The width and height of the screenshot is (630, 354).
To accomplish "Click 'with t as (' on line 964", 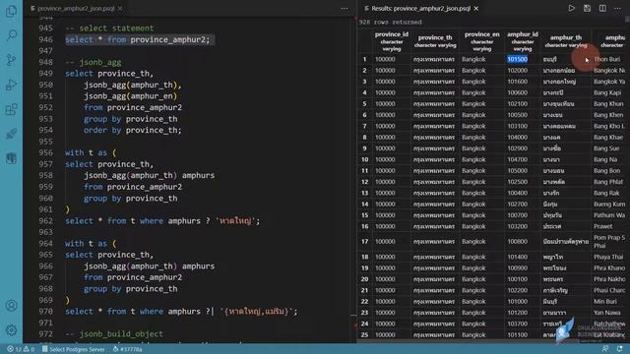I will 91,244.
